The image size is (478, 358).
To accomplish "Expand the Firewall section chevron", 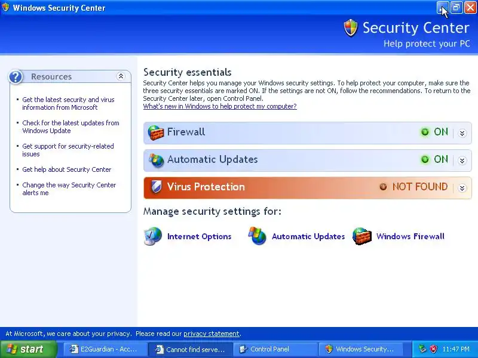I will click(x=462, y=133).
